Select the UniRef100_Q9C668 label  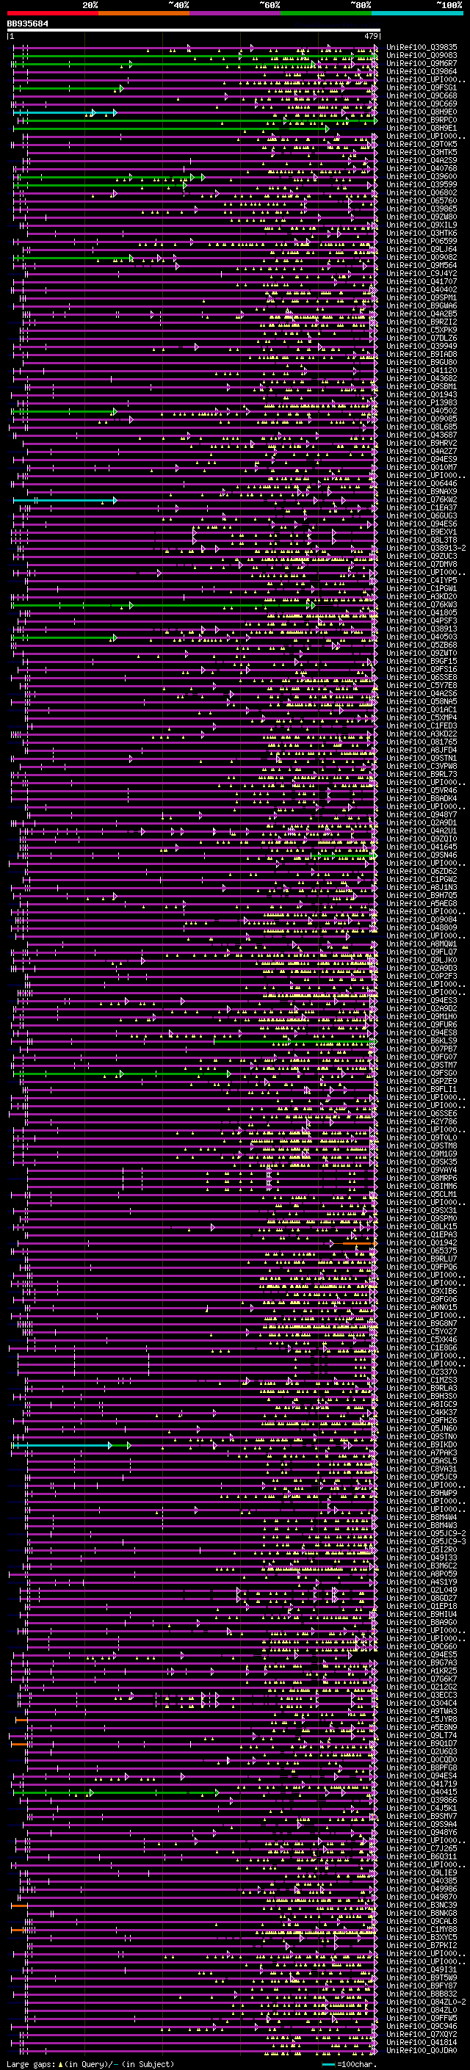coord(422,95)
